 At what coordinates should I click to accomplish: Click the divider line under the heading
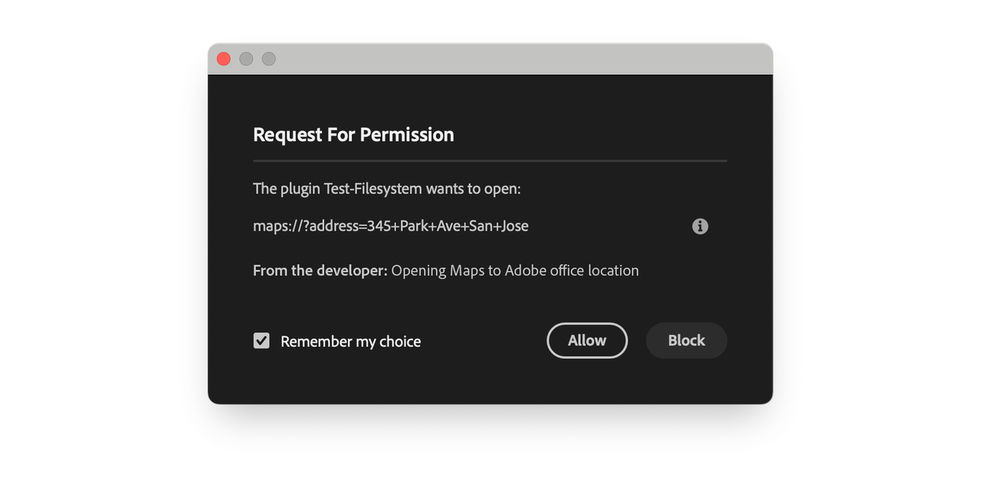pyautogui.click(x=490, y=161)
